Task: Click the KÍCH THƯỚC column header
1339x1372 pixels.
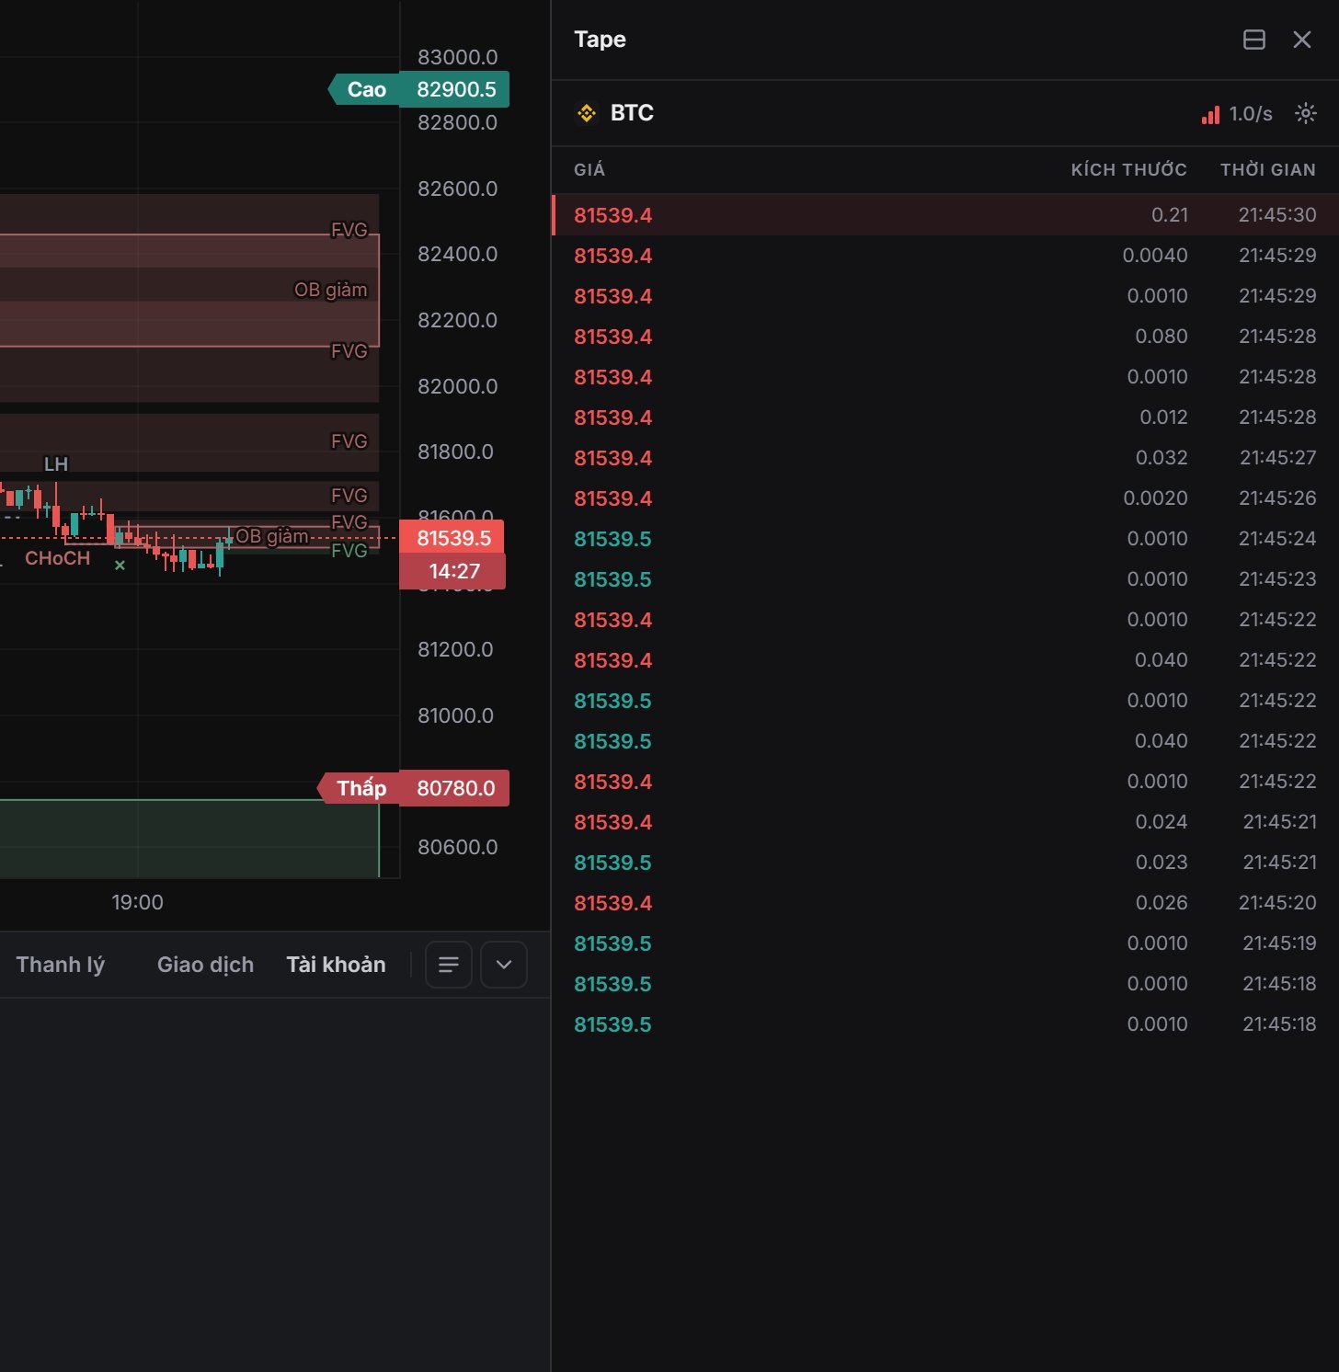Action: (1128, 170)
